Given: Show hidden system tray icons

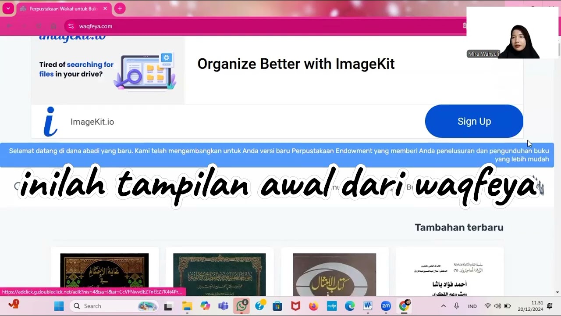Looking at the screenshot, I should pos(443,306).
